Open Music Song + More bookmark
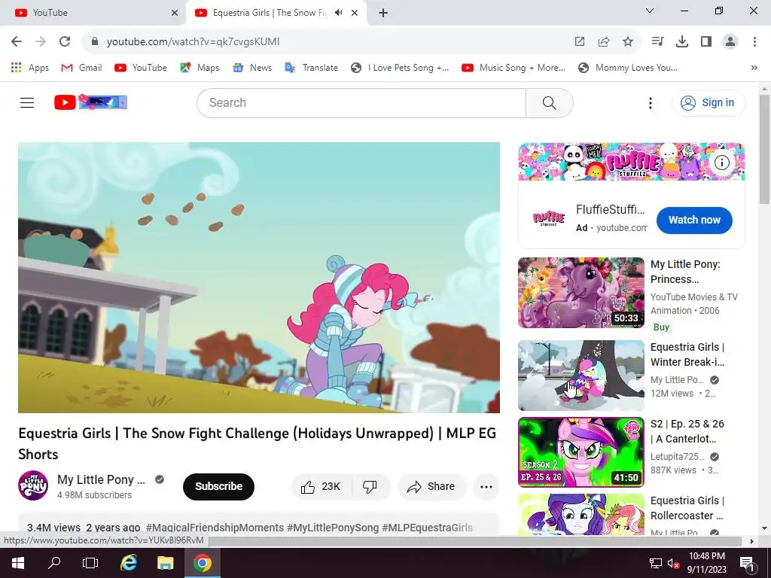This screenshot has height=578, width=771. point(513,68)
